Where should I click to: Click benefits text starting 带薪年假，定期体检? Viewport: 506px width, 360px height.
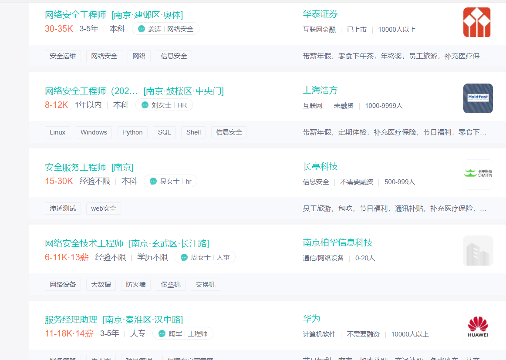point(395,132)
